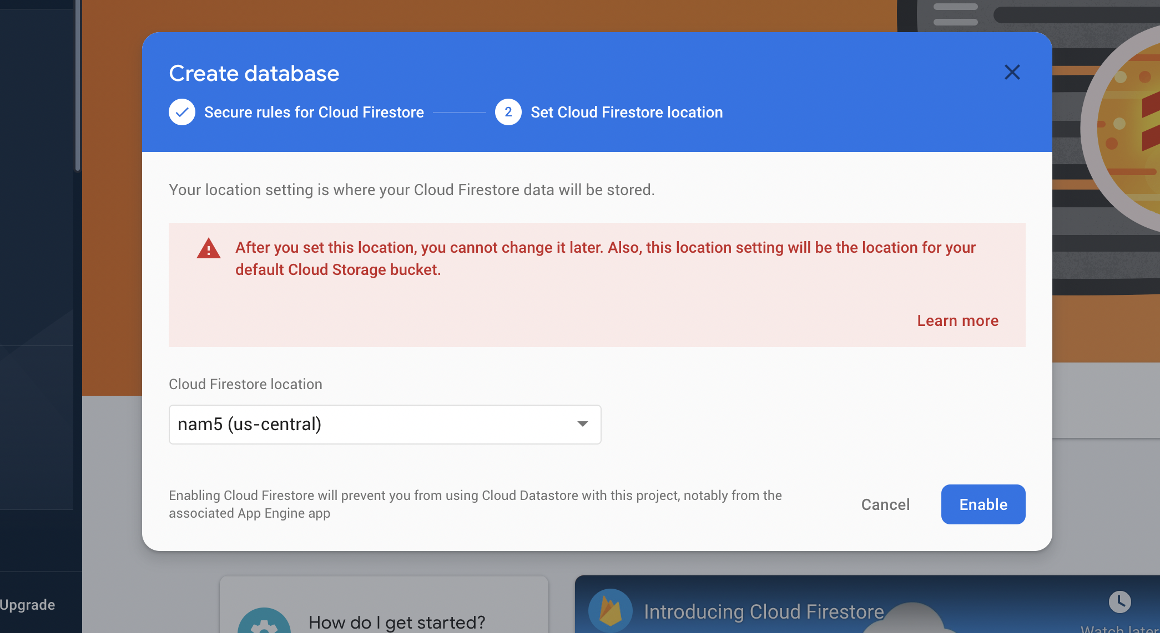Click the step 2 number circle

[x=508, y=113]
